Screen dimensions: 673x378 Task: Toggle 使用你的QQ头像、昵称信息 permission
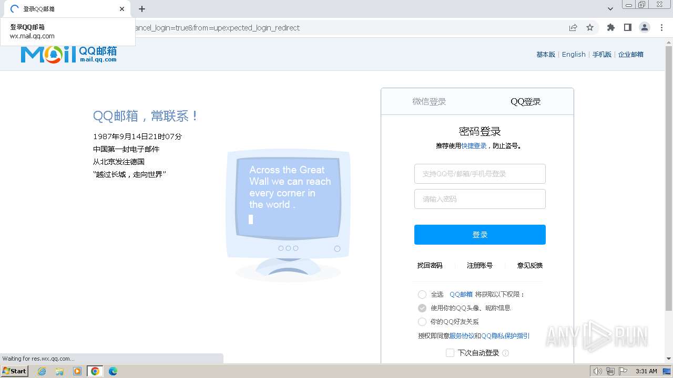[x=422, y=308]
